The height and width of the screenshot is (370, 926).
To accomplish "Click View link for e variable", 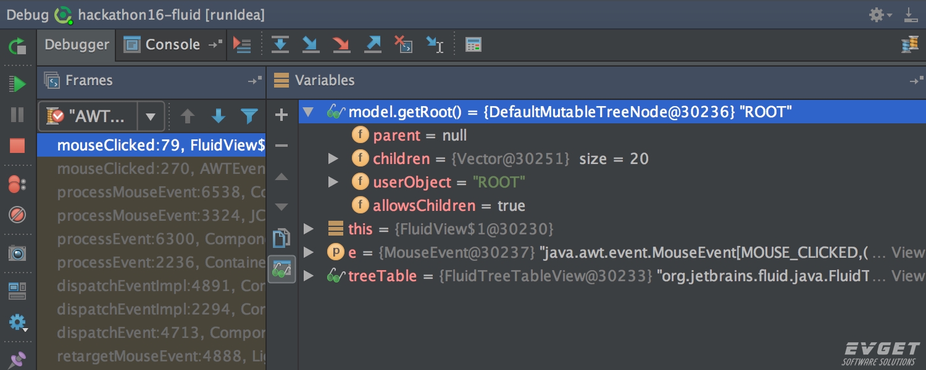I will click(909, 253).
